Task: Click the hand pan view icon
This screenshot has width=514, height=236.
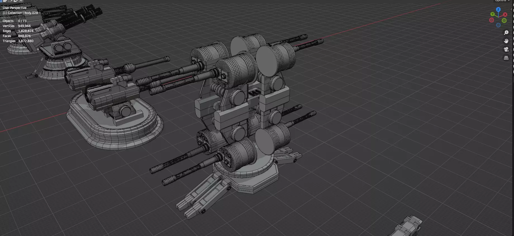Action: [x=506, y=41]
